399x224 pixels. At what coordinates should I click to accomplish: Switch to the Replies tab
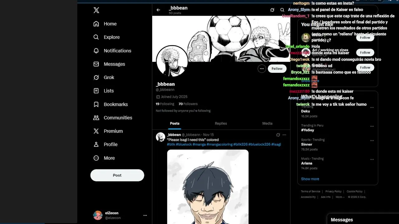tap(221, 124)
